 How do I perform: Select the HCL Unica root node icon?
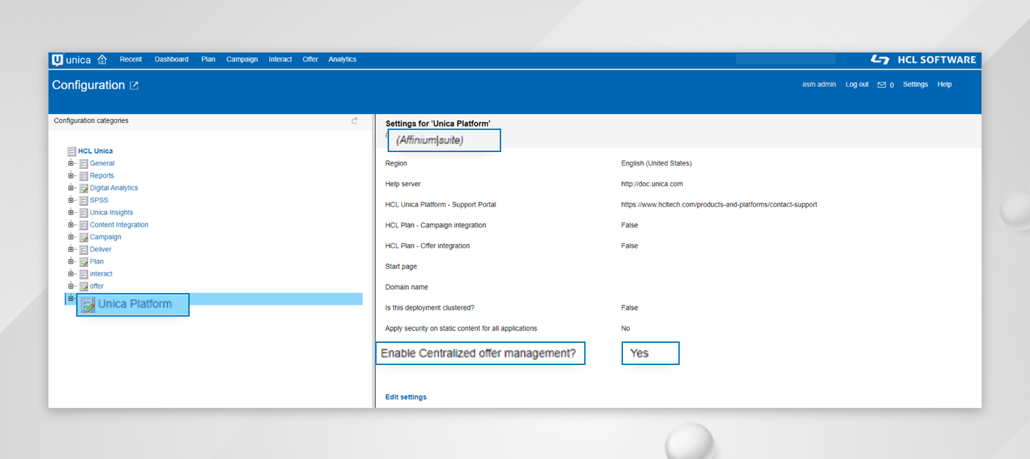point(71,151)
